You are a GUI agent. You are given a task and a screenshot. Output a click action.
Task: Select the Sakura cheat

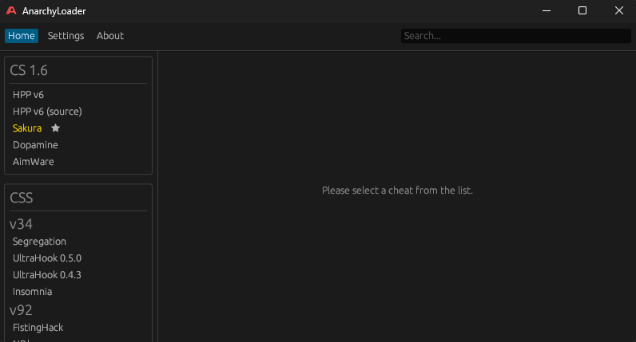(x=27, y=128)
